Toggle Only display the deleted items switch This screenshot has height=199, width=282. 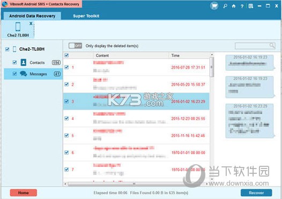coord(75,46)
